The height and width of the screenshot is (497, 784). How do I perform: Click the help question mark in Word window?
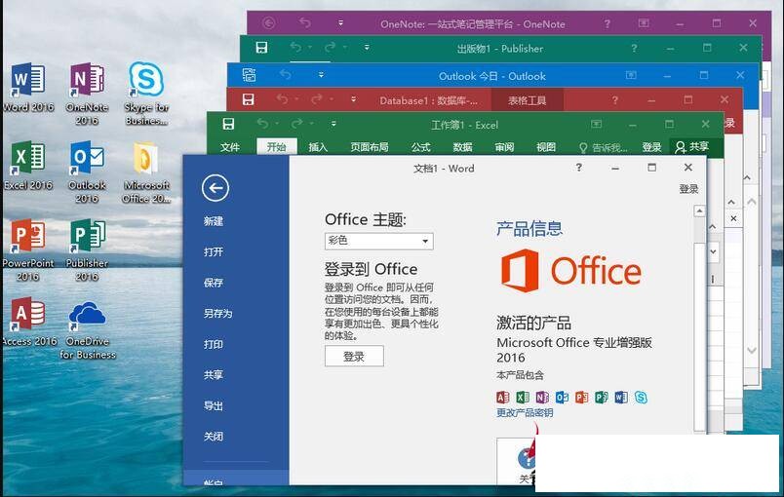pos(578,168)
